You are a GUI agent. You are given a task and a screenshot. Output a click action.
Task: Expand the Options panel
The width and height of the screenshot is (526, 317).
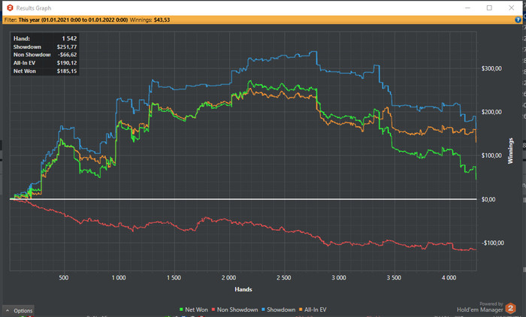pyautogui.click(x=19, y=311)
